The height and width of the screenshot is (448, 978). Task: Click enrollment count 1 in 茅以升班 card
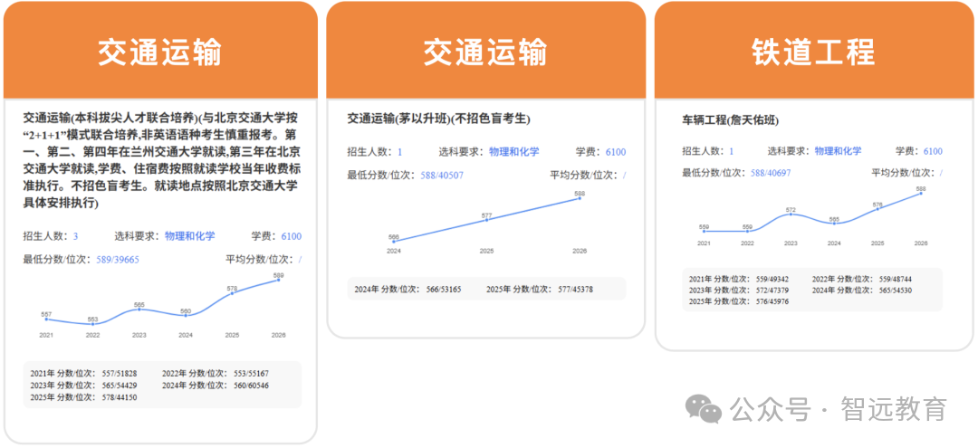[400, 152]
